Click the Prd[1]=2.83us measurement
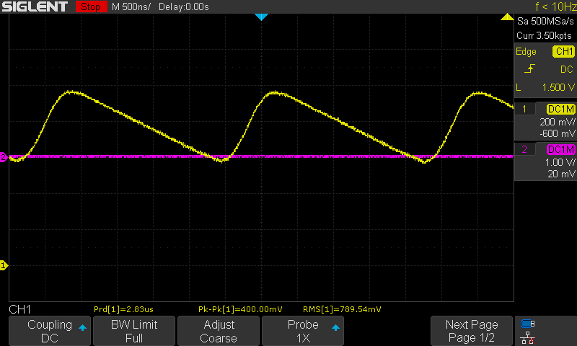This screenshot has height=346, width=577. coord(123,309)
